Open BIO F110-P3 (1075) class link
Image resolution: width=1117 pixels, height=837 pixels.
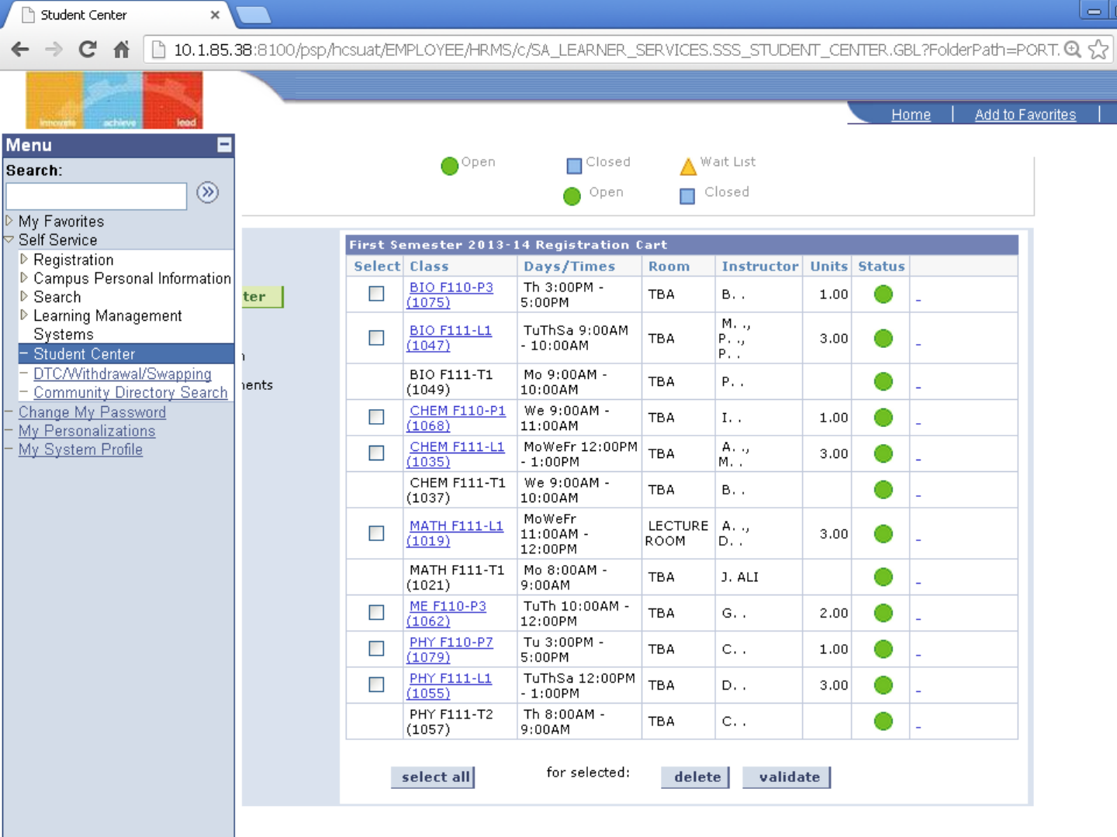(450, 294)
